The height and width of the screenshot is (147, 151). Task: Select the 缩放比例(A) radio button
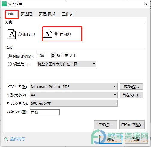point(10,56)
